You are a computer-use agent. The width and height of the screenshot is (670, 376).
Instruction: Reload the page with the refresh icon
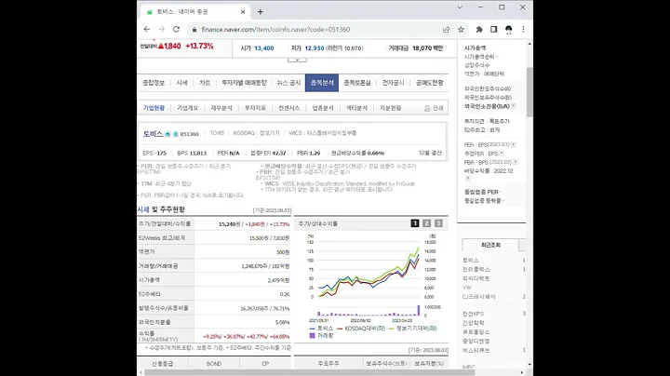(x=176, y=30)
